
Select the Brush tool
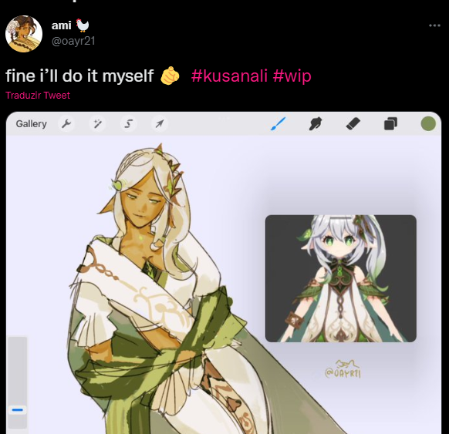(278, 124)
